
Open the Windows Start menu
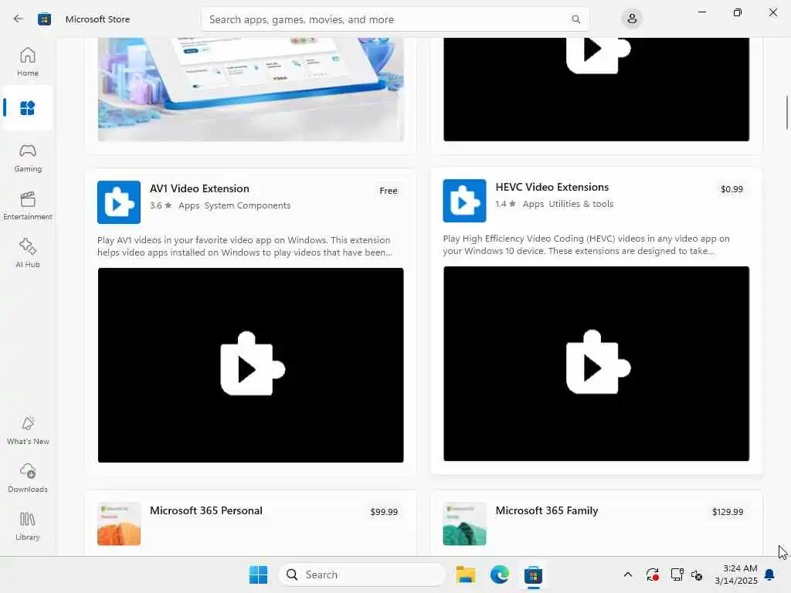pyautogui.click(x=258, y=574)
